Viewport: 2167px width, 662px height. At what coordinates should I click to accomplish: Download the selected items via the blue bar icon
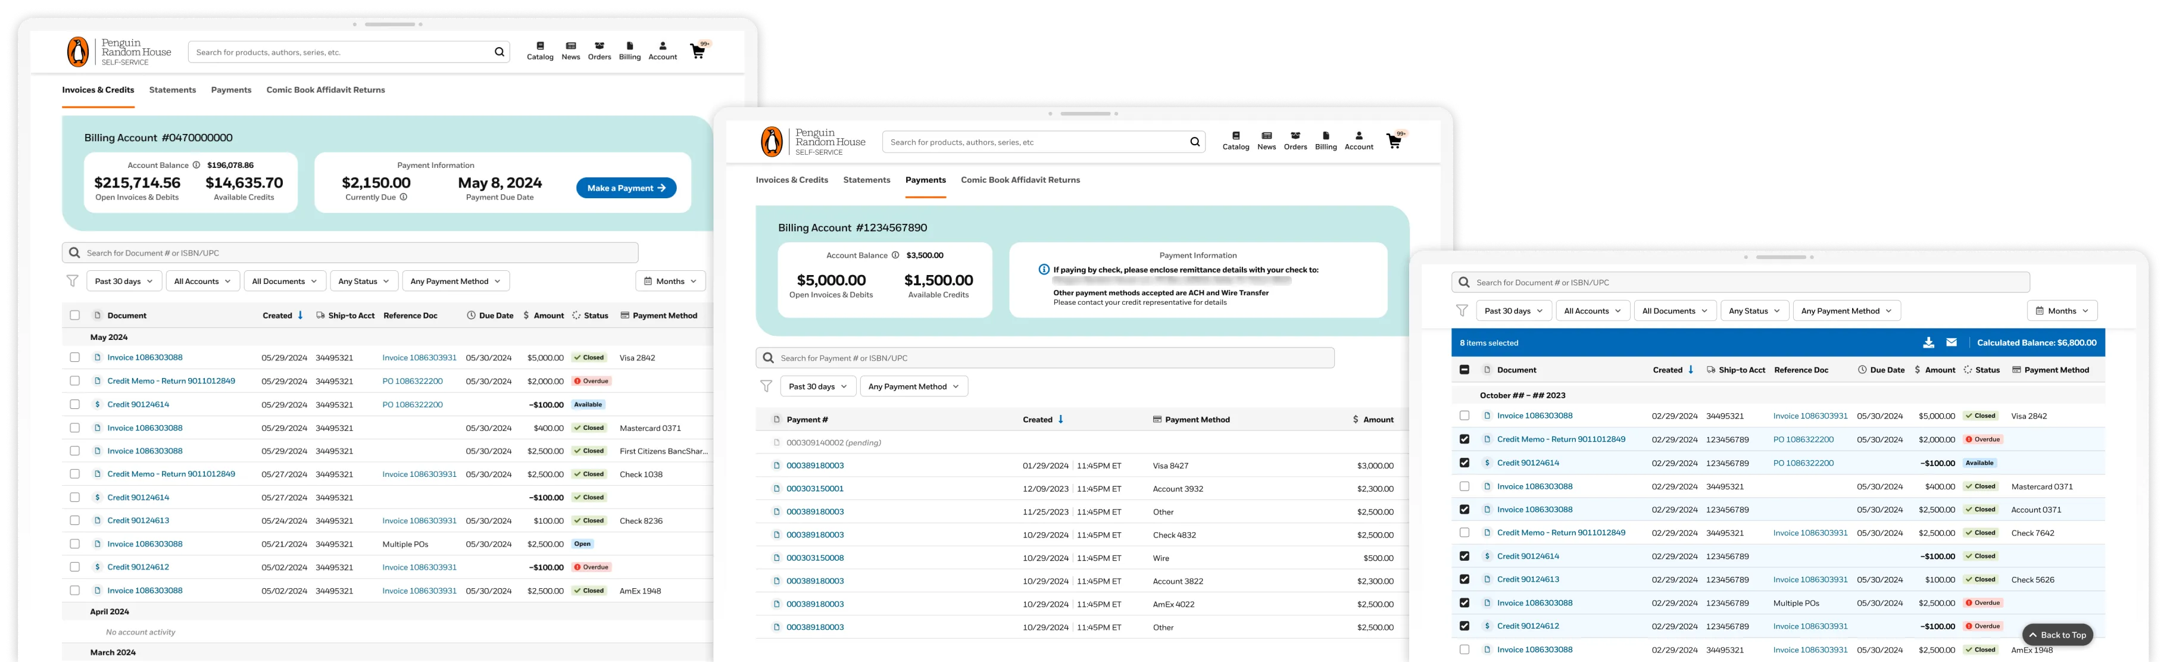tap(1929, 342)
